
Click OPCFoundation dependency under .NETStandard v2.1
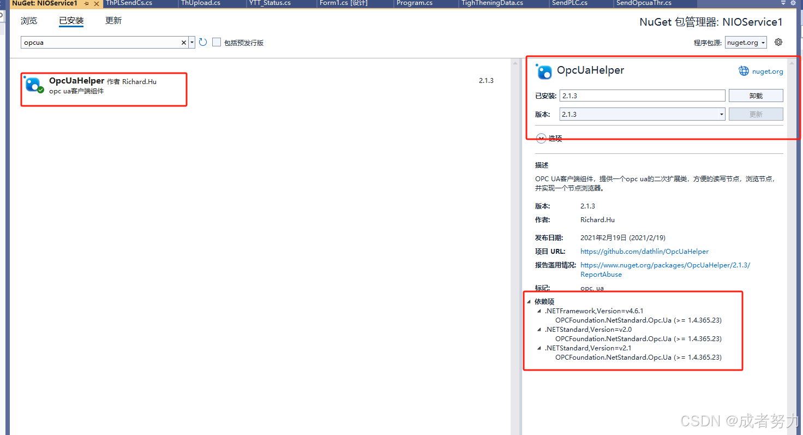click(x=638, y=357)
